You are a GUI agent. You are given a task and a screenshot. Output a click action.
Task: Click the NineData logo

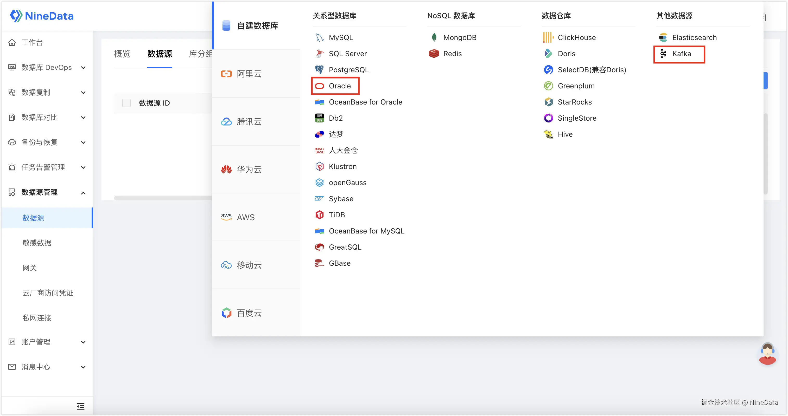[42, 16]
